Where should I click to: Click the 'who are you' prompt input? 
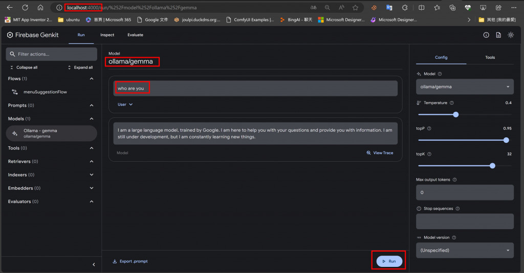tap(255, 88)
